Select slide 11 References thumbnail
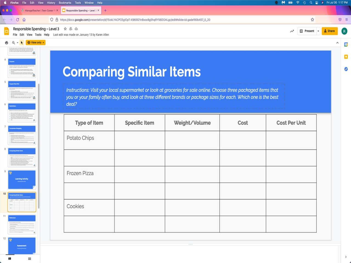Viewport: 351px width, 263px height. click(22, 224)
